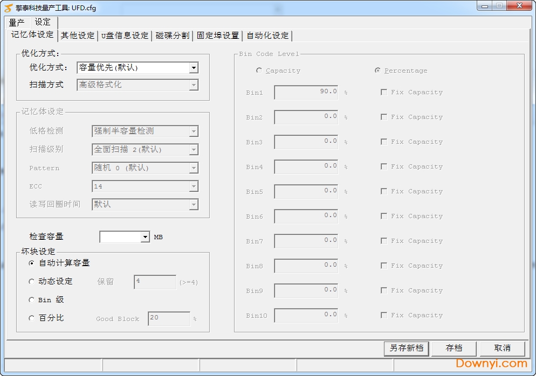Open the 扫描级别 dropdown
This screenshot has height=376, width=536.
click(194, 150)
